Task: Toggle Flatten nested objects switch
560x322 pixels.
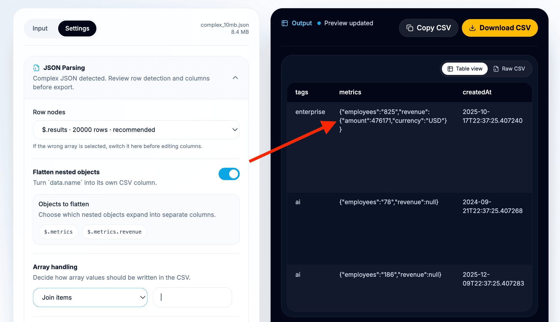Action: tap(229, 174)
